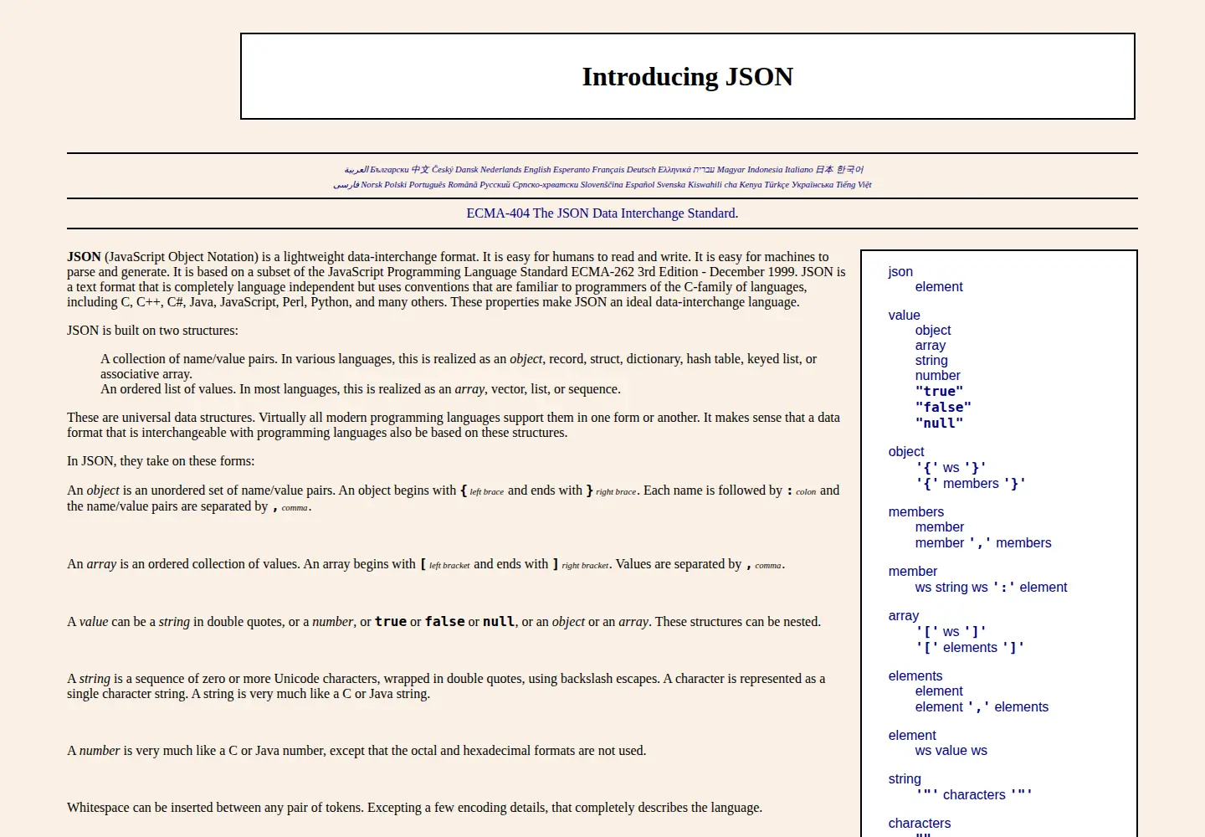Click 'string' in the 'ws string ws' member line
This screenshot has height=837, width=1205.
click(x=951, y=588)
